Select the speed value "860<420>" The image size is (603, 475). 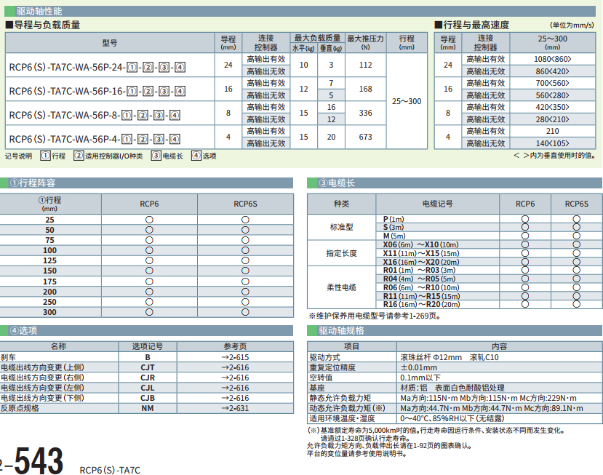point(553,71)
